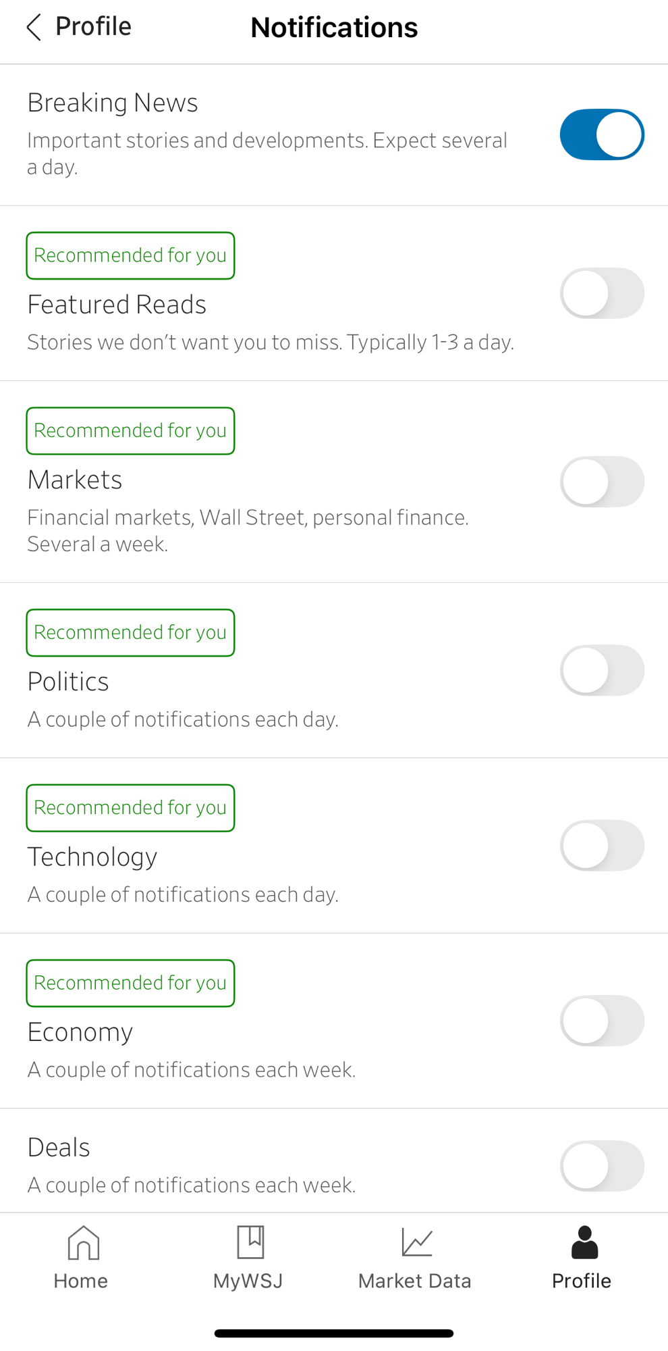Open the Market Data tab label
Screen dimensions: 668x1351
click(414, 1281)
